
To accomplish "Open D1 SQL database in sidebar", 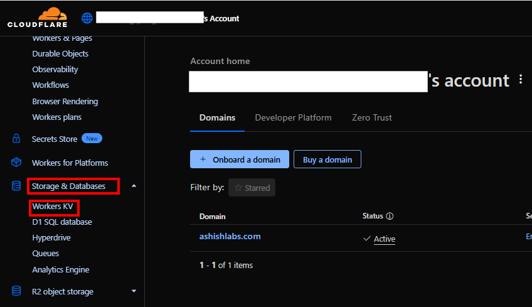I will (62, 222).
